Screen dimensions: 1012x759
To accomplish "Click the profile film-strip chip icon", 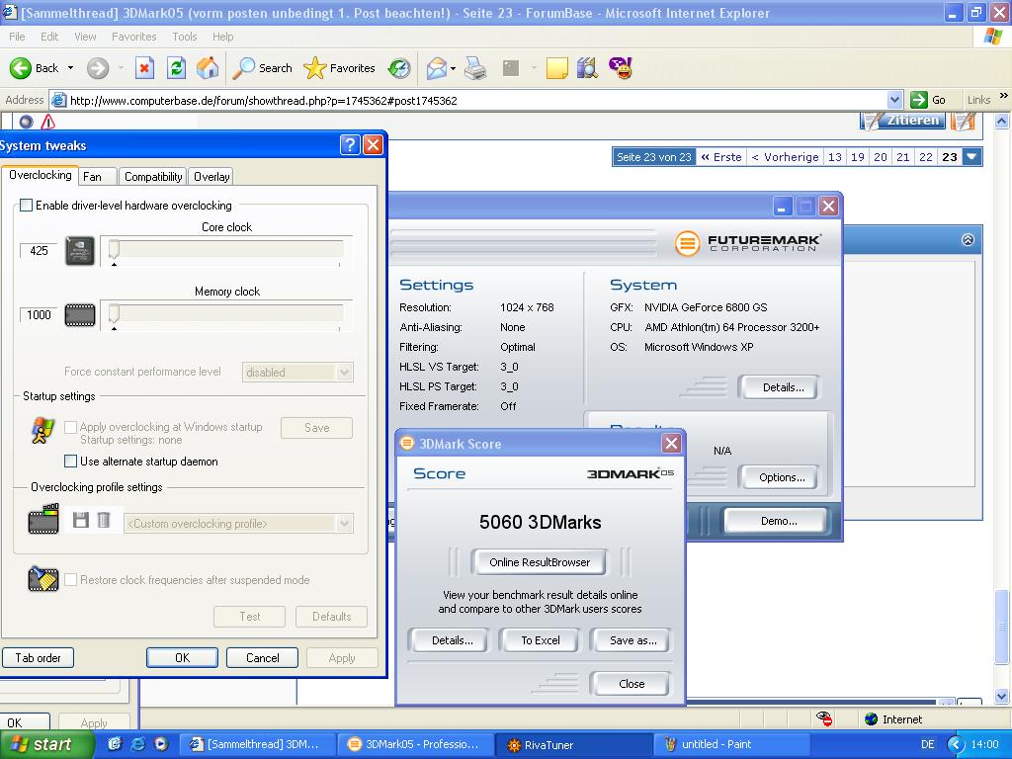I will [x=43, y=520].
